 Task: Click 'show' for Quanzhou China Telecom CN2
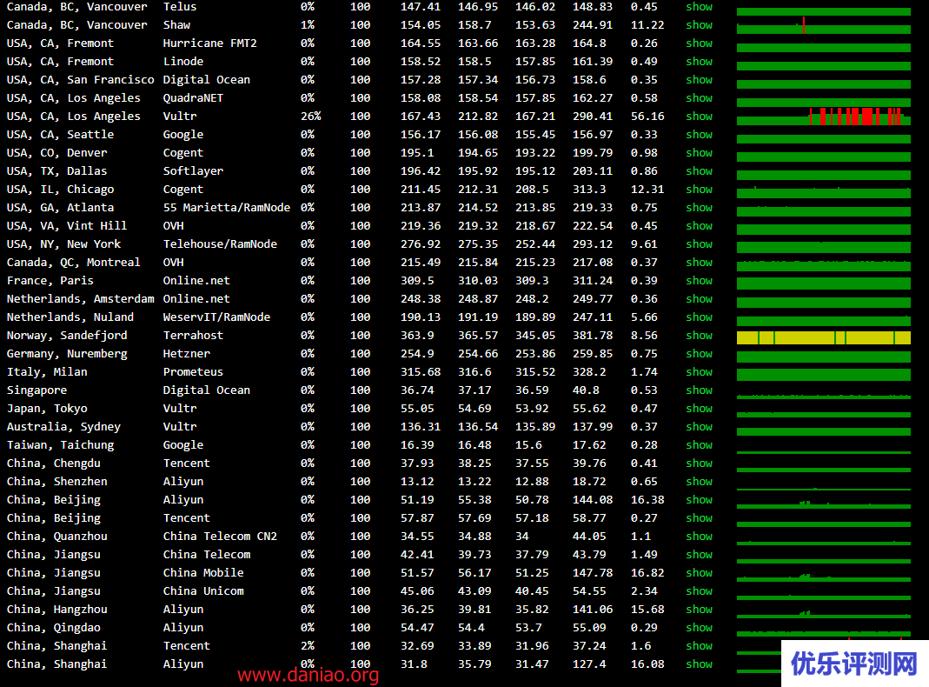click(x=699, y=536)
